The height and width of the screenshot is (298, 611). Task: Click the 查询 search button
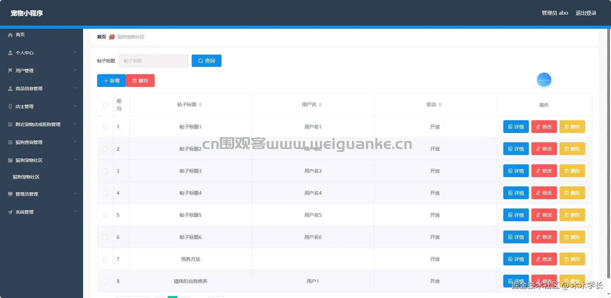tap(206, 61)
